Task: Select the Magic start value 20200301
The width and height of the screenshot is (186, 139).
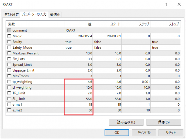Action: 107,36
